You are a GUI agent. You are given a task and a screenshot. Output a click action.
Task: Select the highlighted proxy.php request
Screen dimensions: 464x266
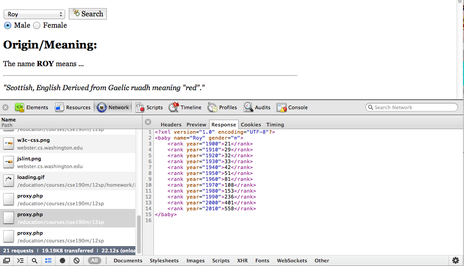click(68, 218)
